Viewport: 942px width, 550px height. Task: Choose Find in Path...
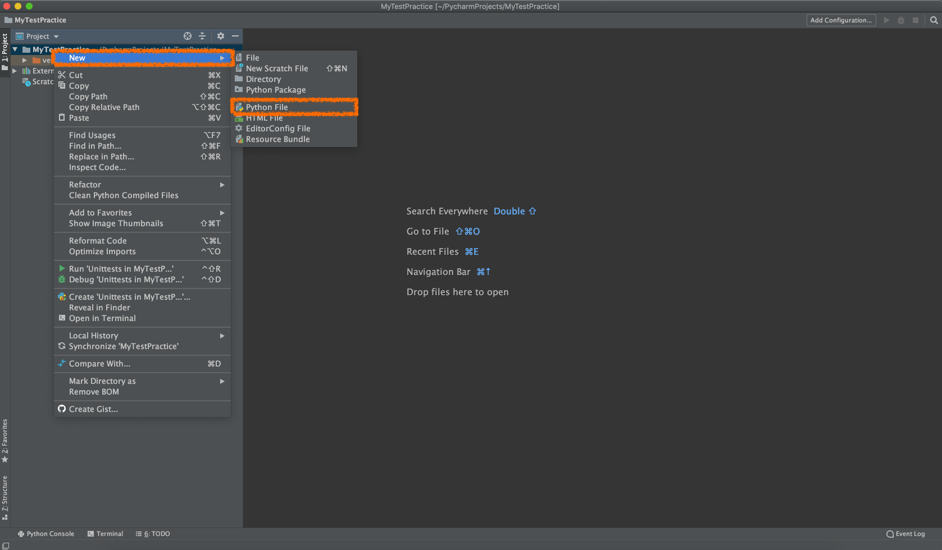(142, 146)
